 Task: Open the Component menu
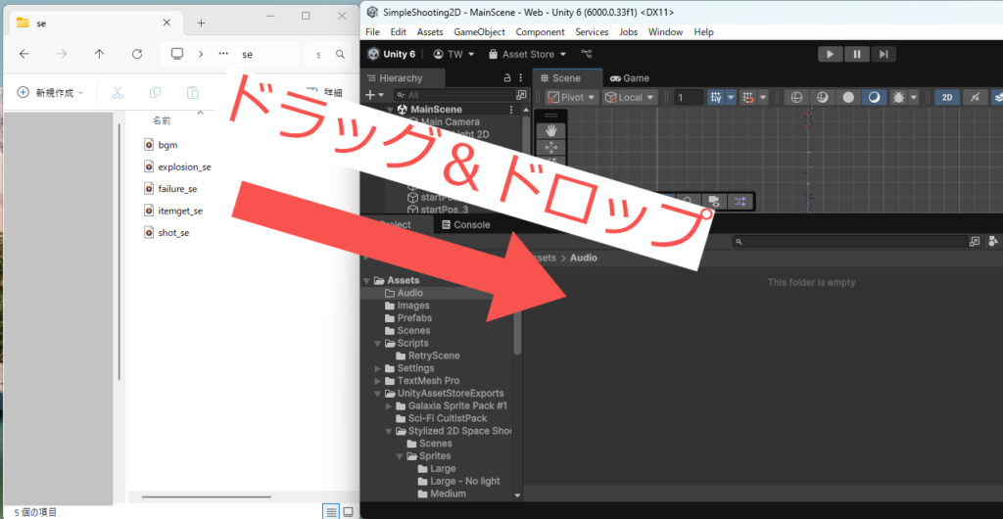[x=540, y=32]
